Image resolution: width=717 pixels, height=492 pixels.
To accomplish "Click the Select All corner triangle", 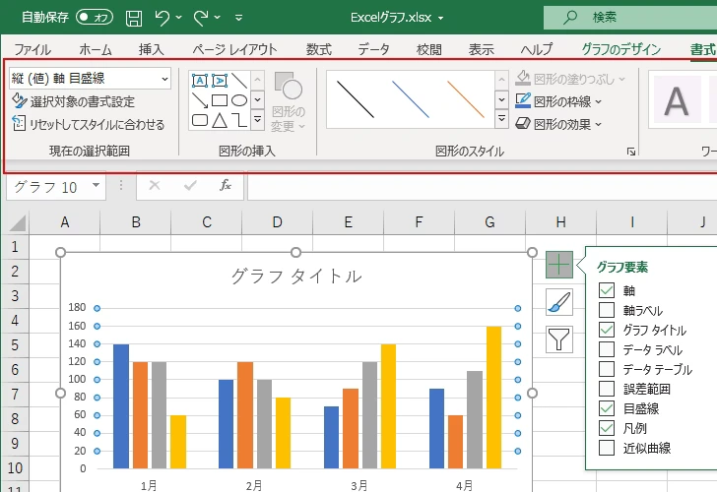I will pos(18,223).
